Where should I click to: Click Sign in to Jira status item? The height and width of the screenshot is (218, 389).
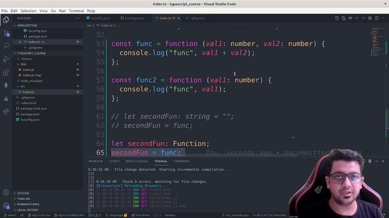click(x=39, y=216)
